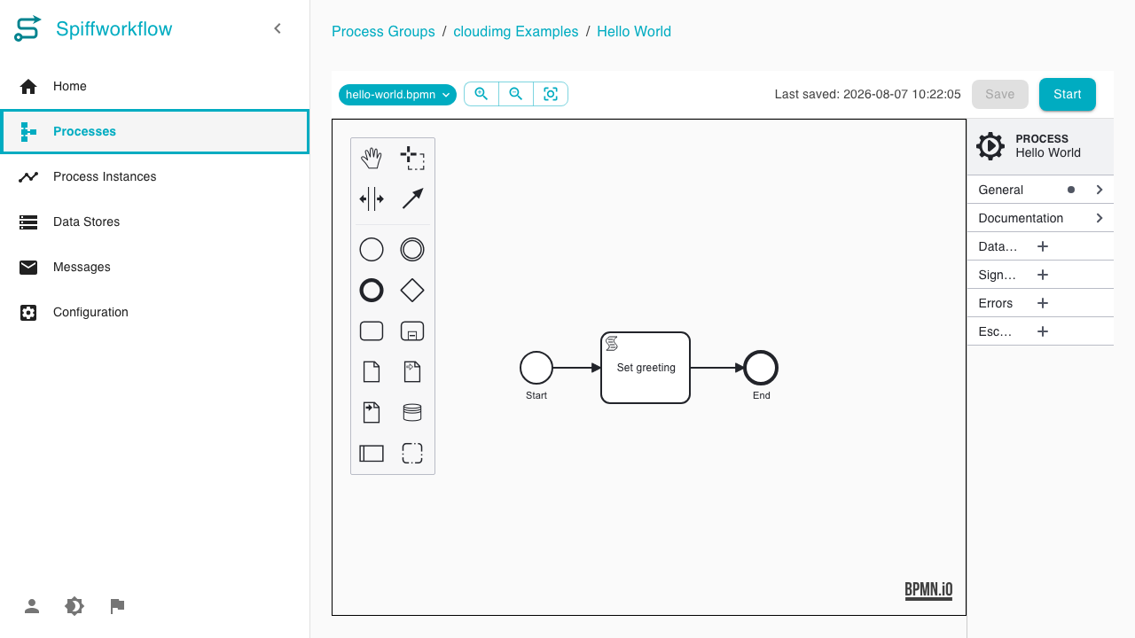Pick the start event shape in palette

372,250
